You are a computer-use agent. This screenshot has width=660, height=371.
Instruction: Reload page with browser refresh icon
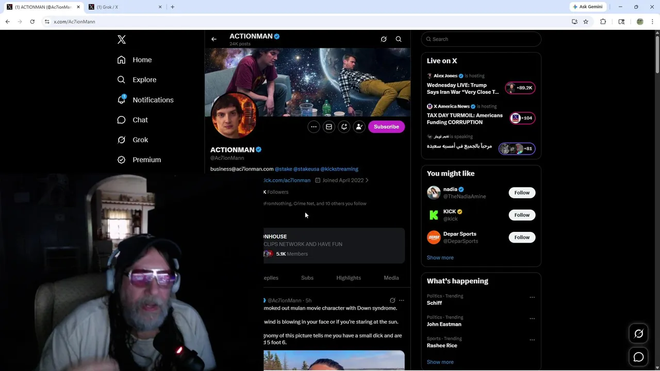click(32, 22)
